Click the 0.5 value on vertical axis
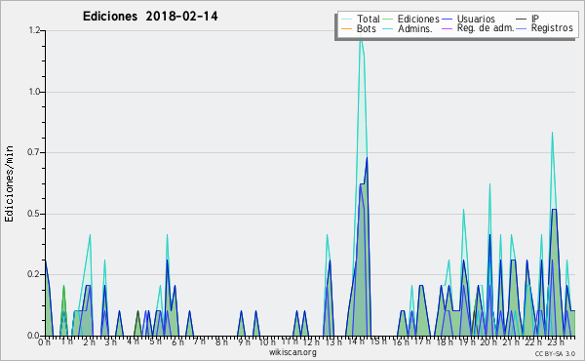The height and width of the screenshot is (361, 585). pyautogui.click(x=34, y=214)
